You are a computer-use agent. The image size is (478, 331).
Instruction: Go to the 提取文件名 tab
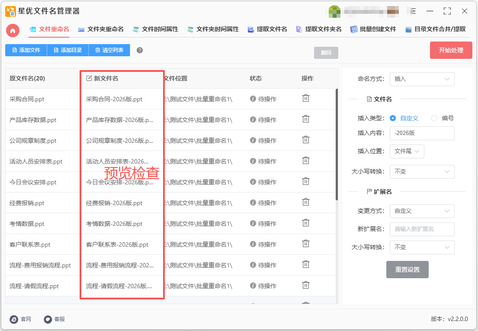267,29
